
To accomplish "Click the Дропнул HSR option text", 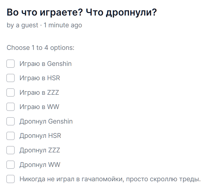I will pos(40,136).
